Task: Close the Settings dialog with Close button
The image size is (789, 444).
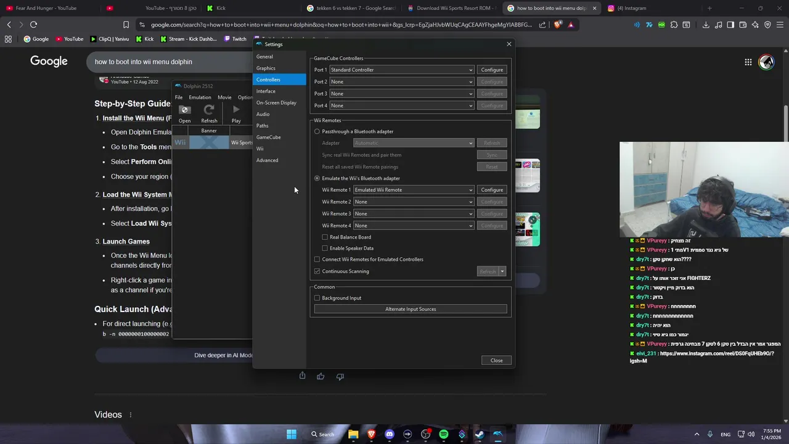Action: point(496,361)
